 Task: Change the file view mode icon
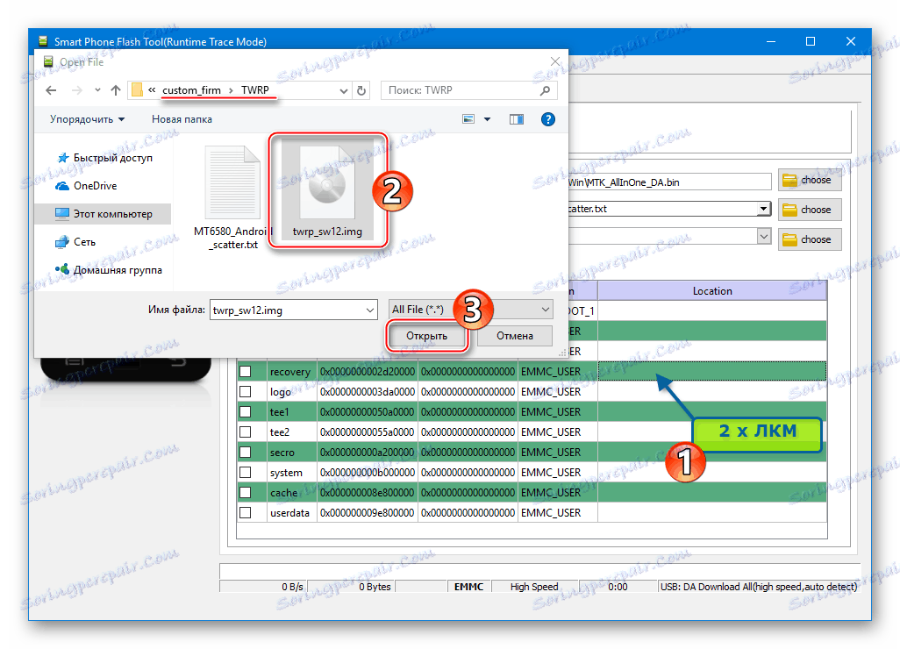pos(468,118)
